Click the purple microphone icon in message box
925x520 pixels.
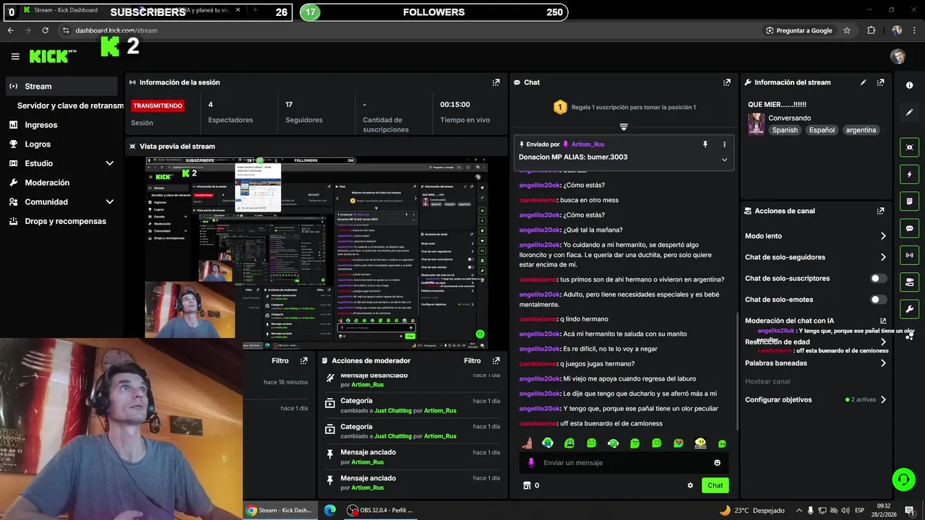tap(531, 463)
